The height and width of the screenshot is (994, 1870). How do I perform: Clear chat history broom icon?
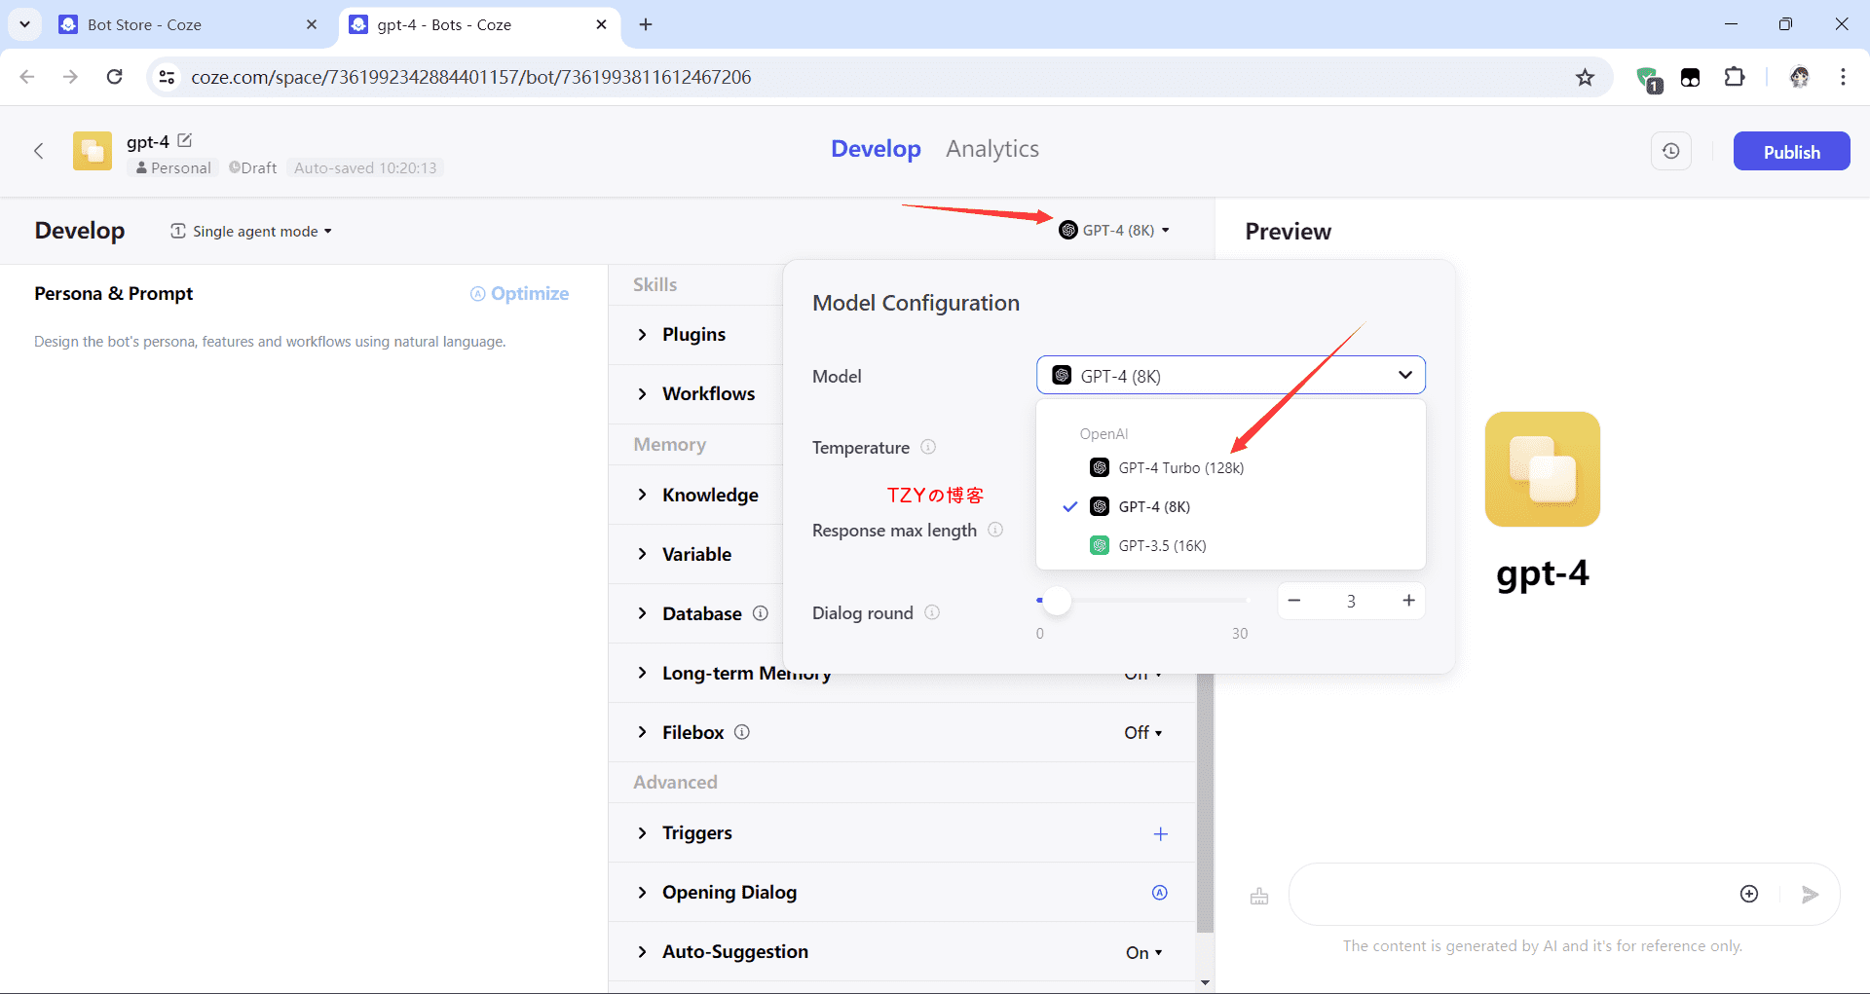click(x=1259, y=896)
